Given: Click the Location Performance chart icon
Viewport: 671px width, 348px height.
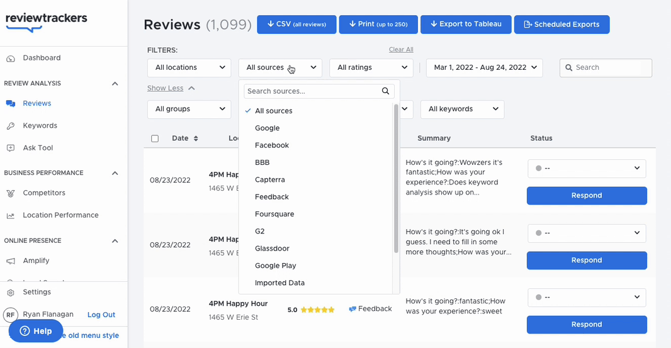Looking at the screenshot, I should click(x=11, y=215).
